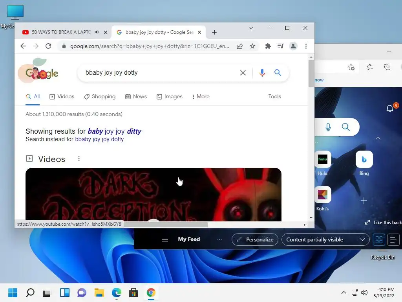Click the scroll down arrow in Chrome
This screenshot has width=402, height=302.
click(311, 218)
